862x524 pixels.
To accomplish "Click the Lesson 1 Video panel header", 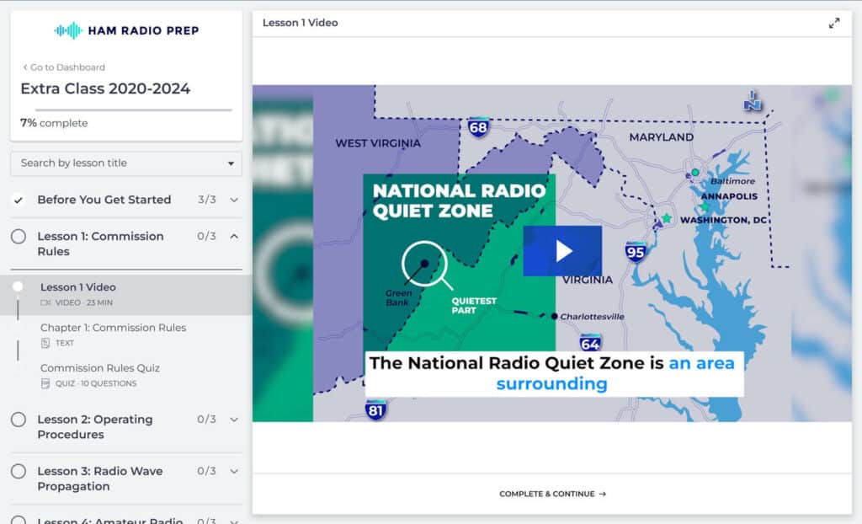I will pyautogui.click(x=301, y=24).
